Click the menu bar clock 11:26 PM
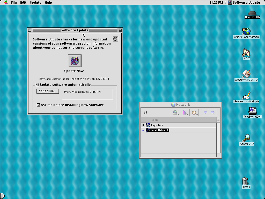265x199 pixels. tap(216, 3)
